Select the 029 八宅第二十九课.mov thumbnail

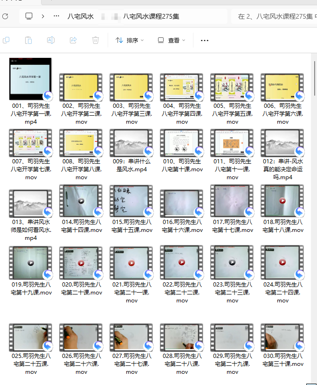point(232,337)
